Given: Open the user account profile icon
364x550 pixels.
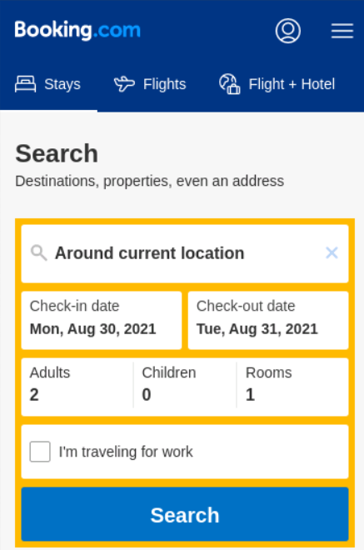Looking at the screenshot, I should [x=288, y=31].
